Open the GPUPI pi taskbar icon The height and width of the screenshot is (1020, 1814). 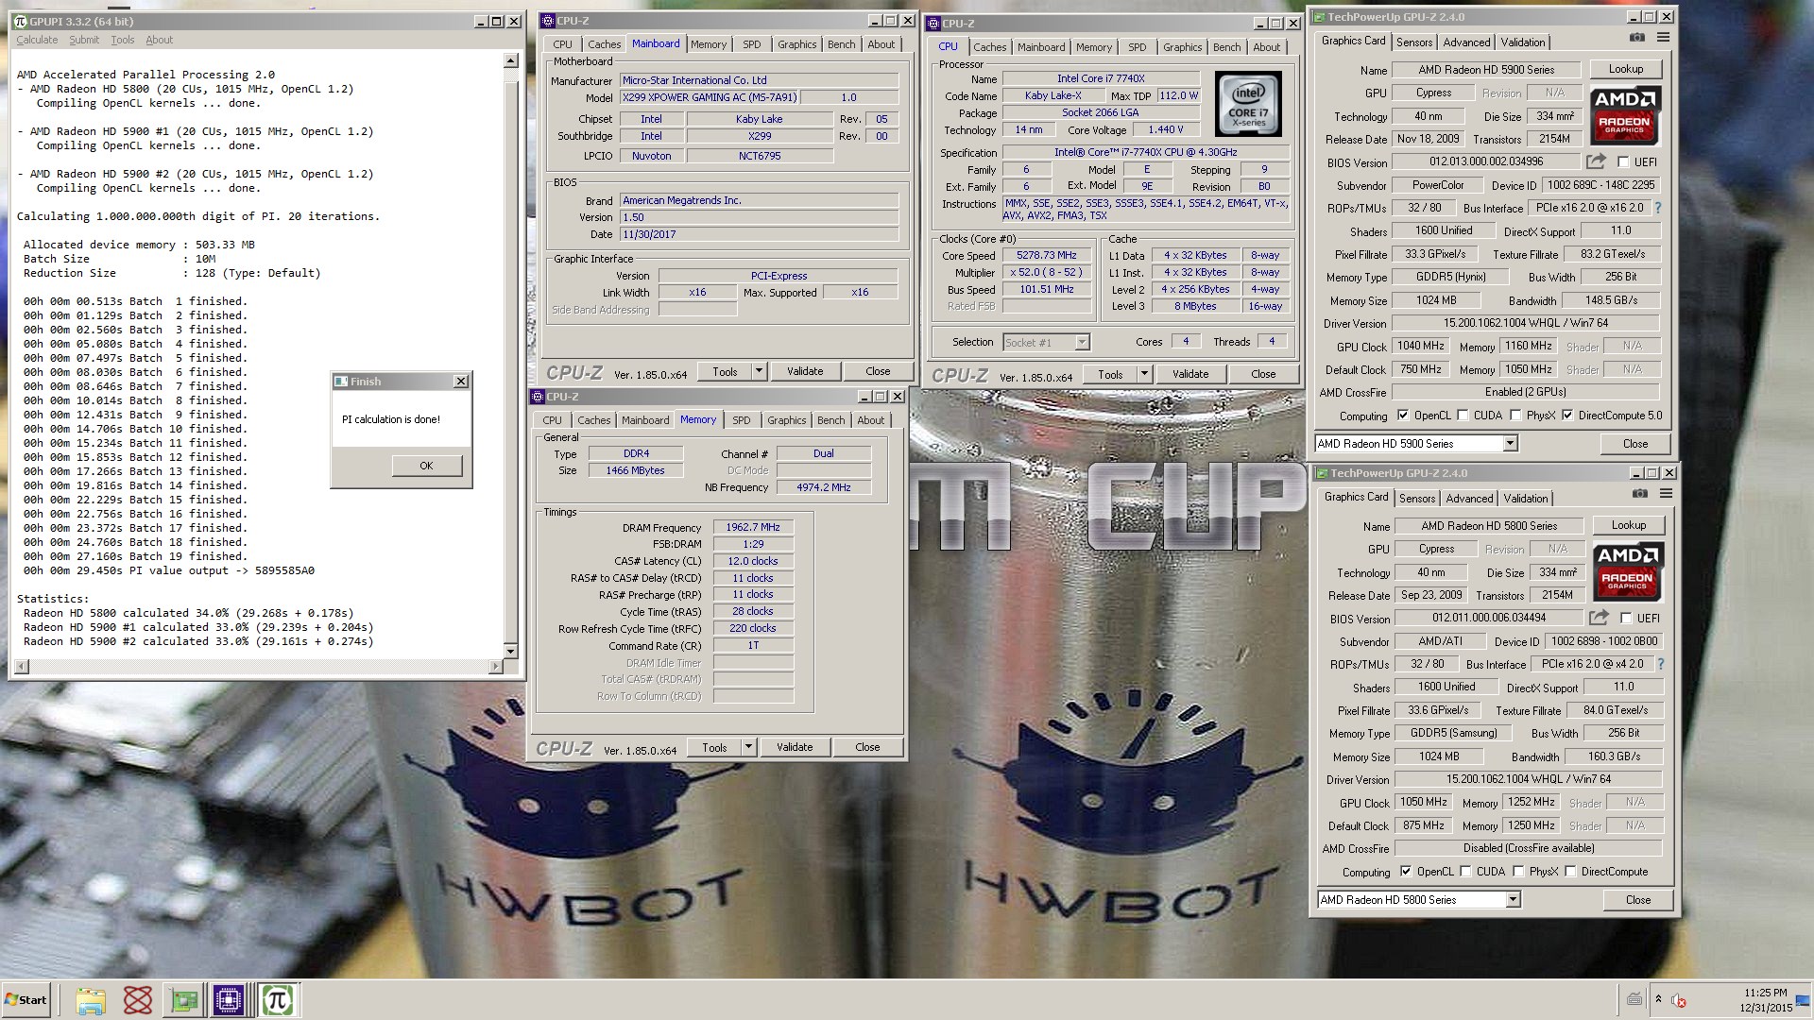[277, 1000]
